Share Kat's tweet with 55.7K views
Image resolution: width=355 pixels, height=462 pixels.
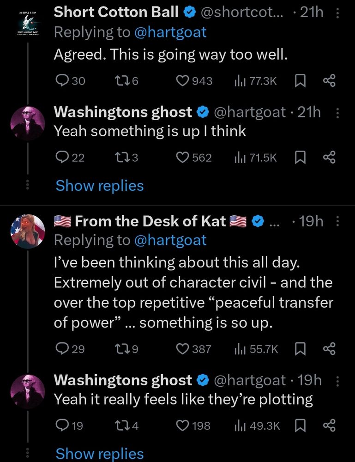click(328, 349)
